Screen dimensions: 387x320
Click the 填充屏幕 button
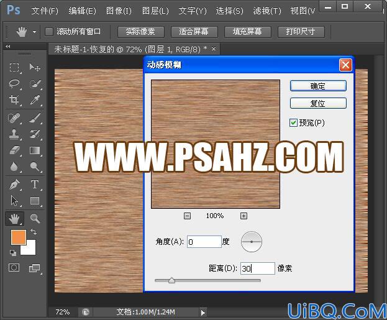click(x=248, y=32)
